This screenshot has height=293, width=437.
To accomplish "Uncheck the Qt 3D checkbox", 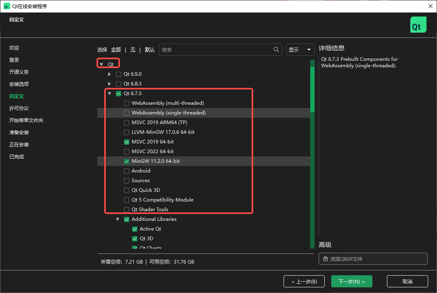I will pyautogui.click(x=134, y=239).
